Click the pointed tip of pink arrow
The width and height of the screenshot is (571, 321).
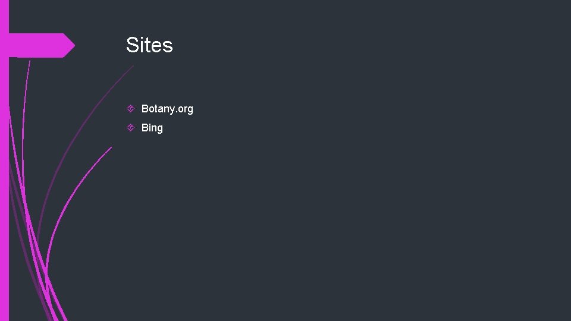point(73,46)
